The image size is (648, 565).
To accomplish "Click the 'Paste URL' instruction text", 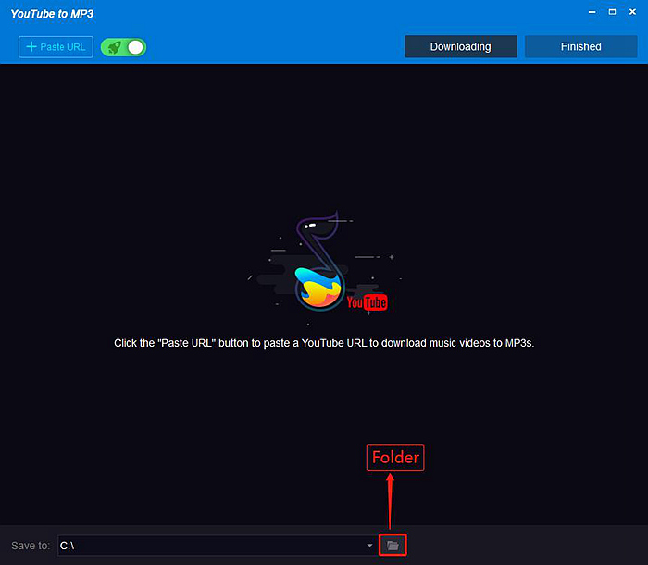I will tap(324, 343).
